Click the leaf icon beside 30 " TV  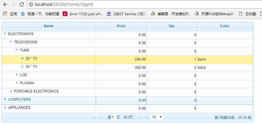coord(22,67)
